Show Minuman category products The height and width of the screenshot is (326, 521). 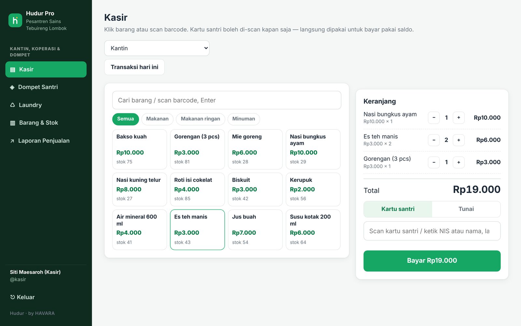244,119
